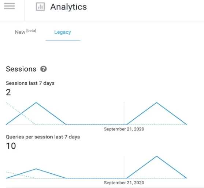Viewport: 204px width, 188px height.
Task: Click the Sessions section heading
Action: pyautogui.click(x=21, y=69)
